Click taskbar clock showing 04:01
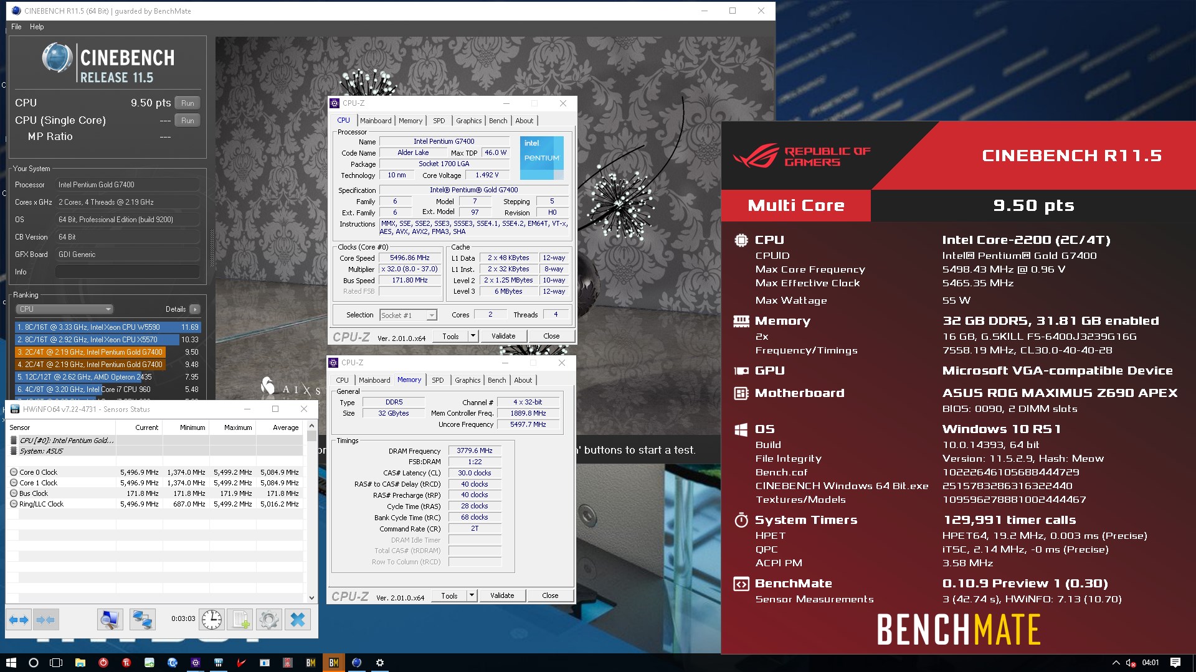 coord(1150,663)
